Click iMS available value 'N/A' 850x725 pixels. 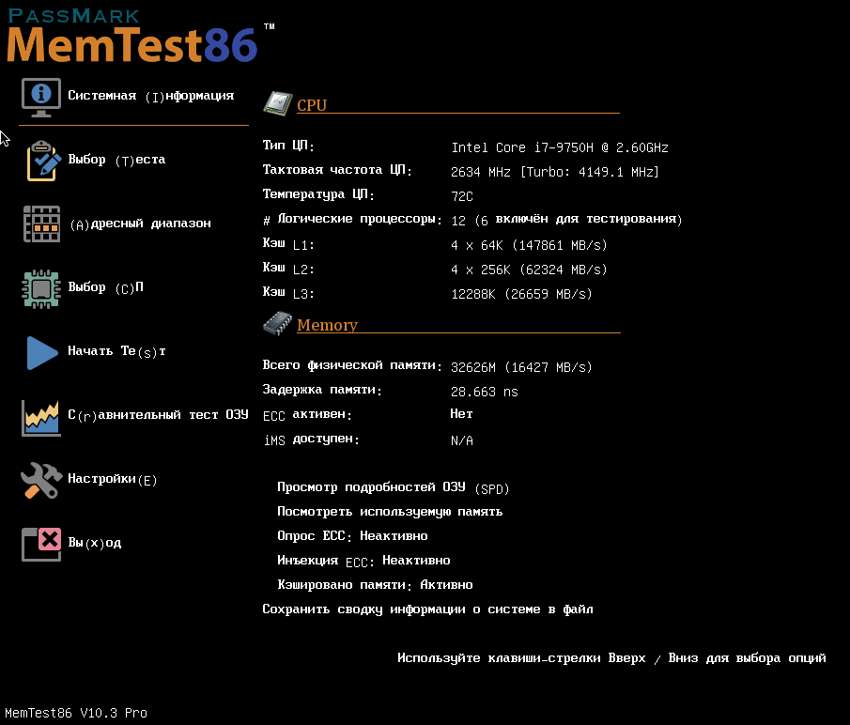click(462, 440)
